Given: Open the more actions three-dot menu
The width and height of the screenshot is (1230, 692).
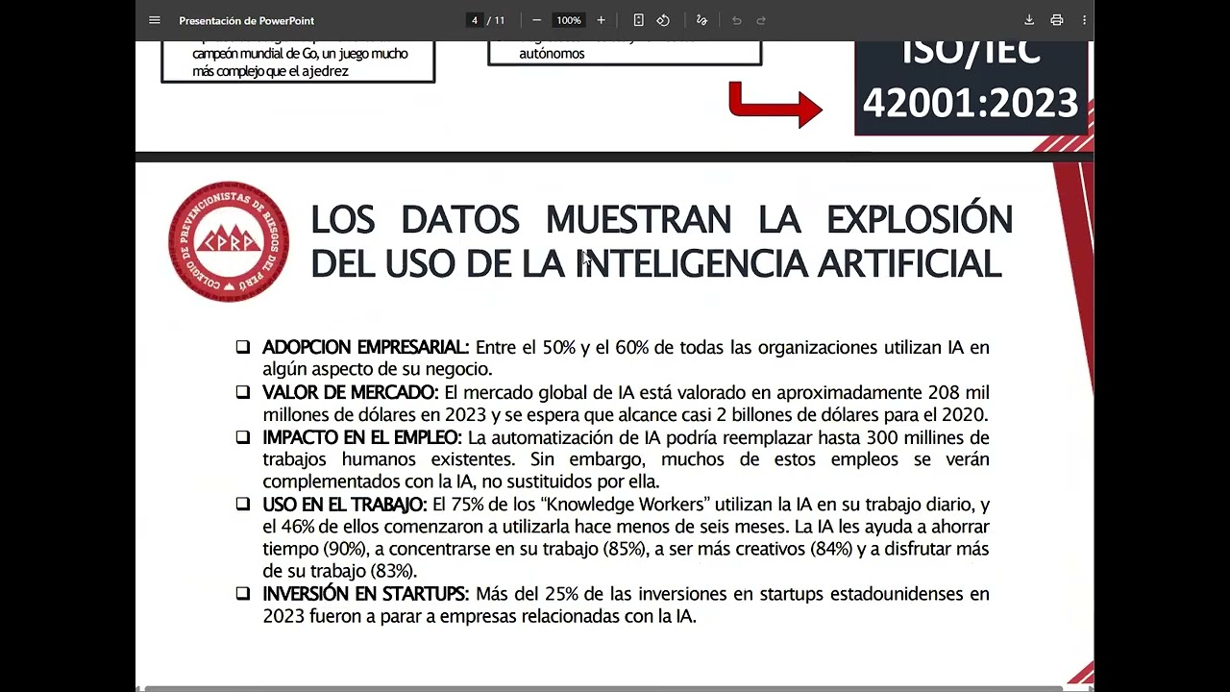Looking at the screenshot, I should pos(1084,20).
